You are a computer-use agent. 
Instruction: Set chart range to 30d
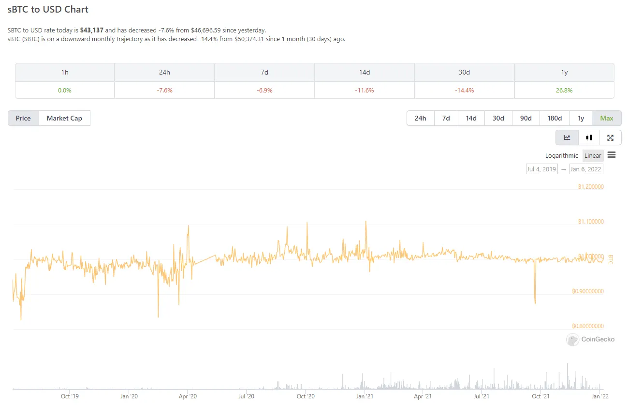(498, 118)
